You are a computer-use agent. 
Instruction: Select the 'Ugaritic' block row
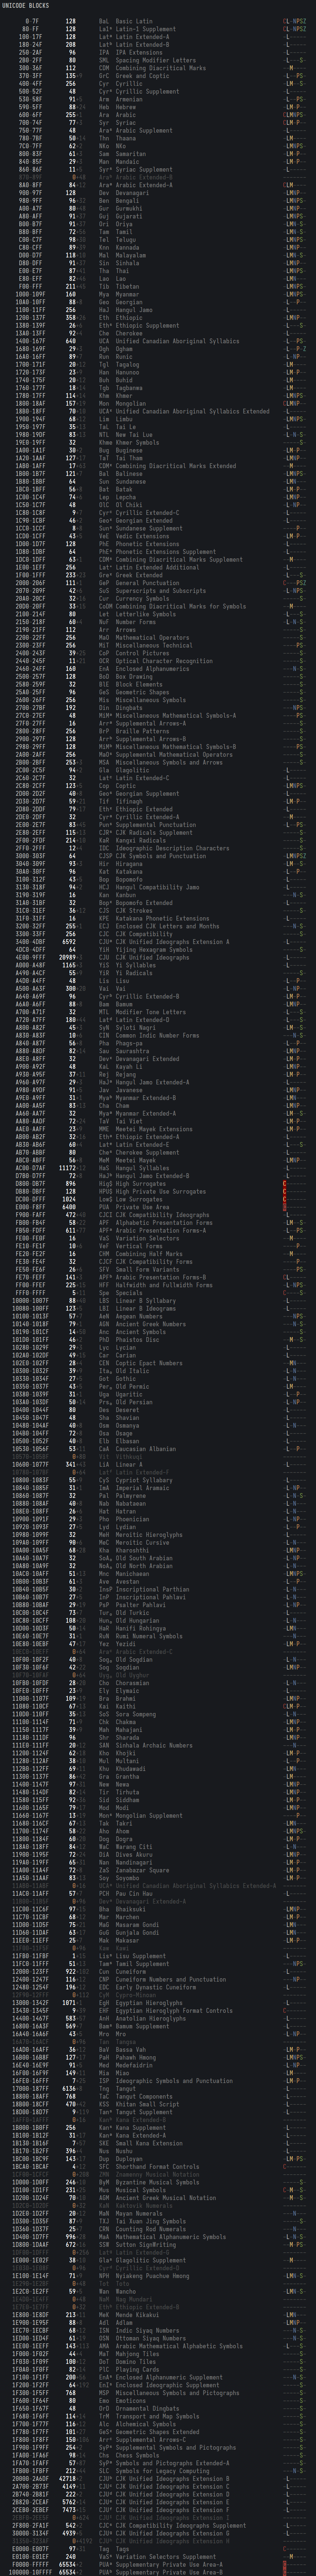coord(158,1395)
